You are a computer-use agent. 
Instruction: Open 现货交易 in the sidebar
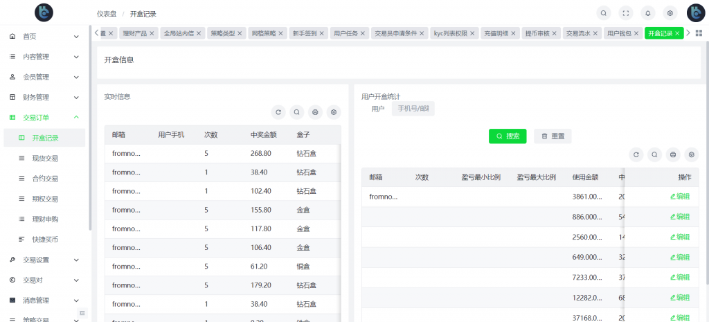(x=45, y=158)
